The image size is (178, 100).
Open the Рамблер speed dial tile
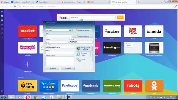112,31
